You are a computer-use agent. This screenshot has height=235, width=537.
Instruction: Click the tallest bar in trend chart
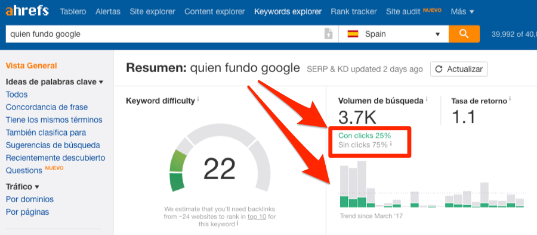point(362,184)
